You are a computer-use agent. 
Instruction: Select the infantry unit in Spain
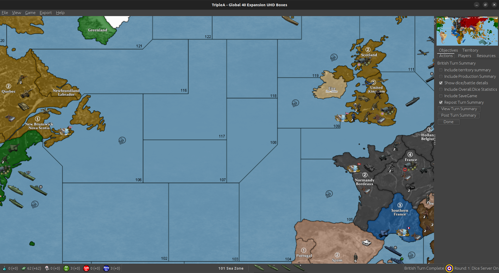(355, 258)
